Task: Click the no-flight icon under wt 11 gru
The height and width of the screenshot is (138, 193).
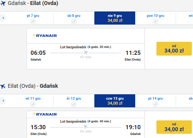Action: click(33, 104)
